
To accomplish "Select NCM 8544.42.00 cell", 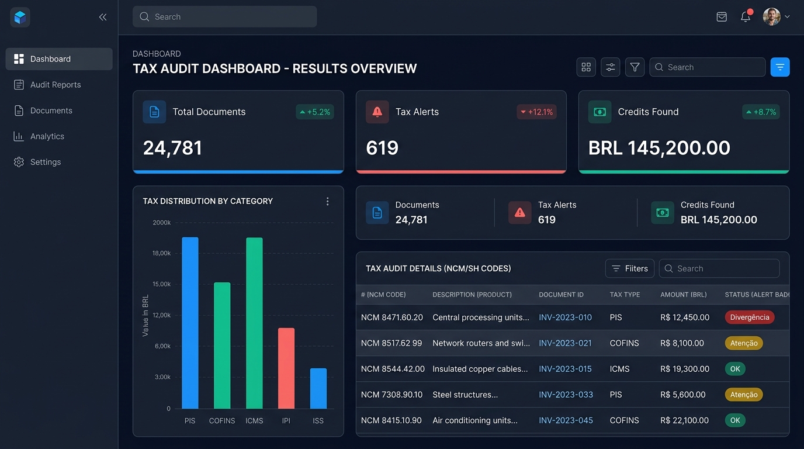I will [393, 369].
